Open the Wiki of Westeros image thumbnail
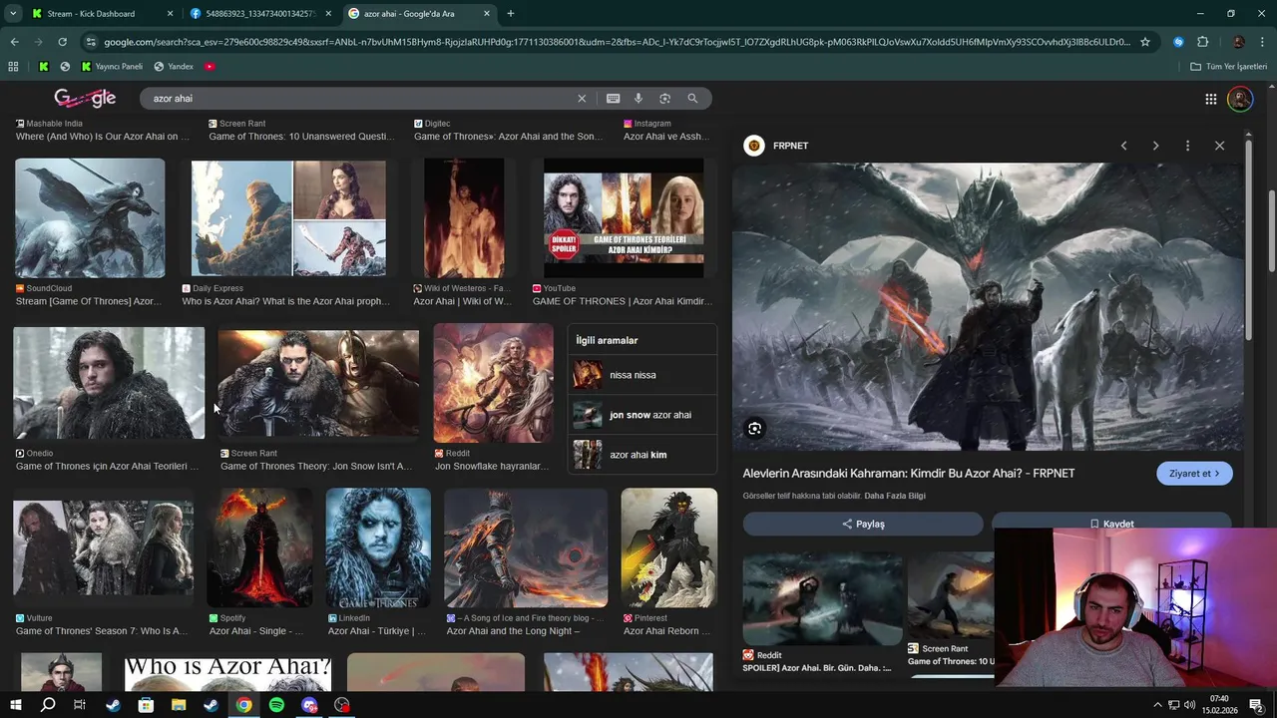The height and width of the screenshot is (718, 1277). [464, 218]
